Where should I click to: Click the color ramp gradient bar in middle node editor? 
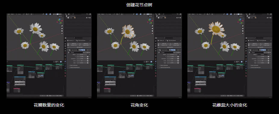click(110, 82)
